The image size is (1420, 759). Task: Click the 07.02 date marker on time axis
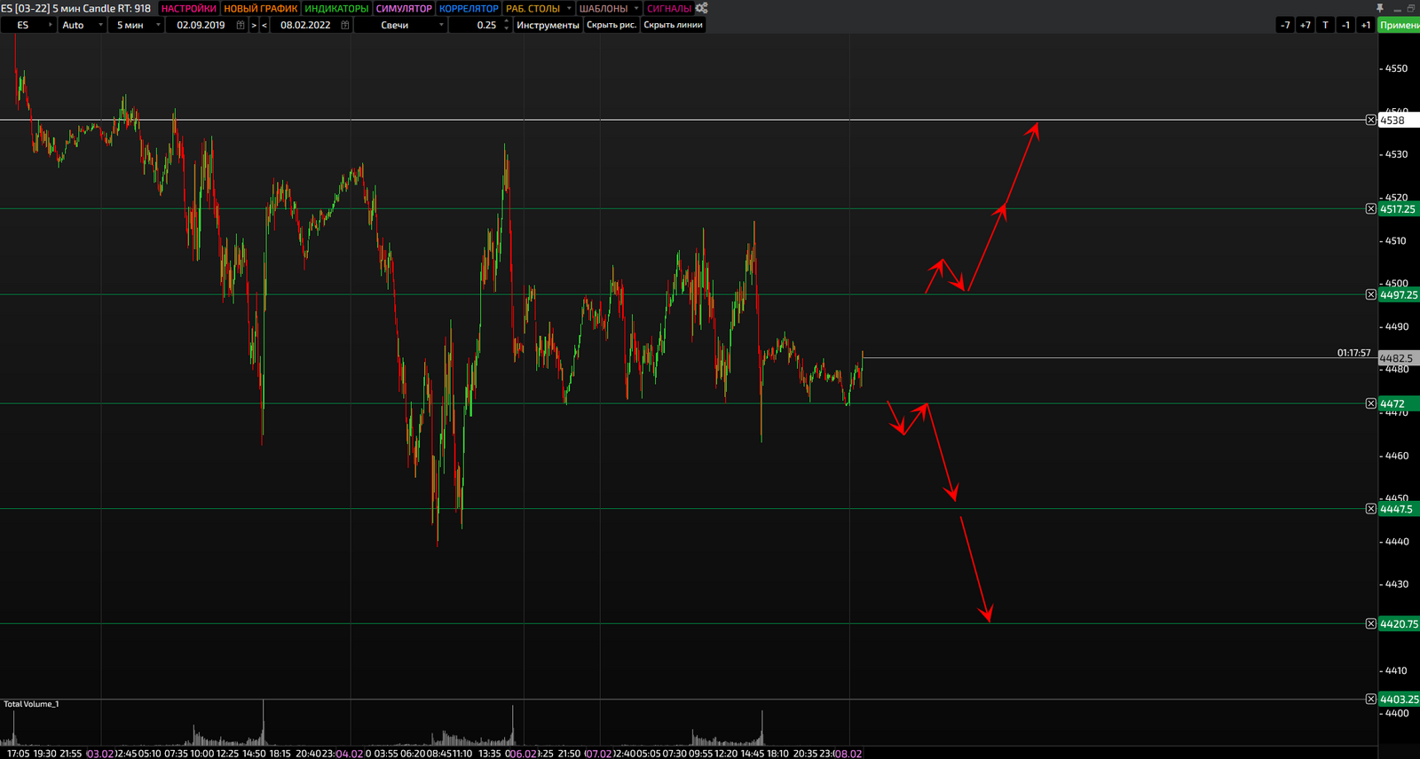point(599,754)
